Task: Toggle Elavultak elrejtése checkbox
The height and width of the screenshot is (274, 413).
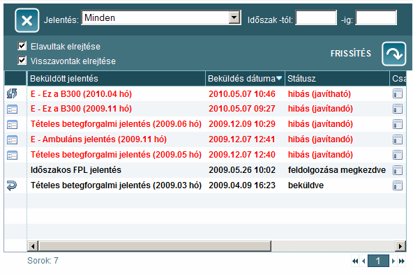Action: [22, 46]
